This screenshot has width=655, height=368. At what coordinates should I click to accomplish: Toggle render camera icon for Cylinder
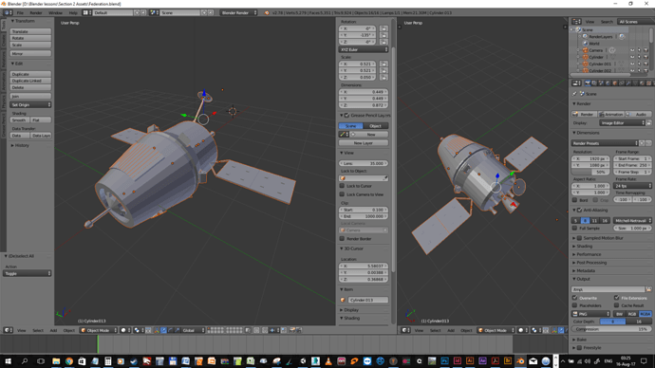click(x=646, y=57)
